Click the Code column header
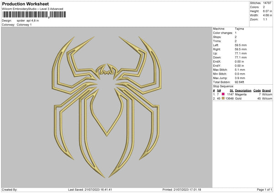The width and height of the screenshot is (274, 193). pyautogui.click(x=257, y=91)
